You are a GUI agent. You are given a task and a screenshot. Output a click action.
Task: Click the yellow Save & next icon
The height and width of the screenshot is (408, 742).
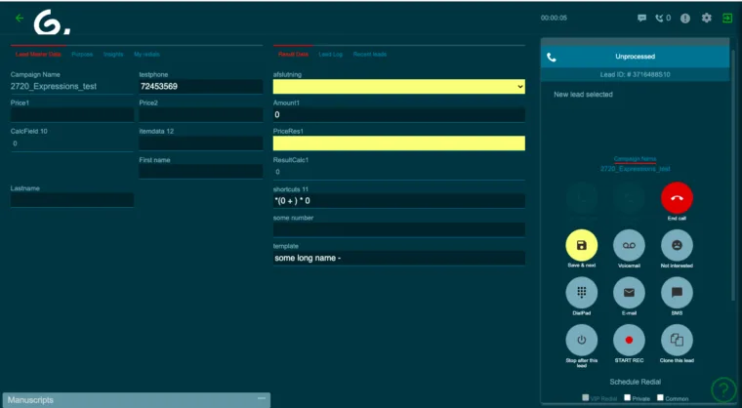(x=582, y=245)
